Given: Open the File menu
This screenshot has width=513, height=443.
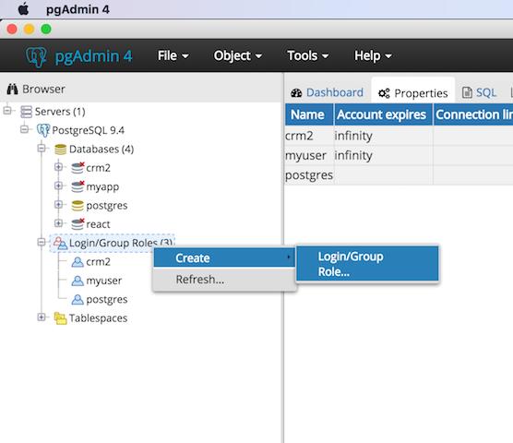Looking at the screenshot, I should tap(173, 55).
